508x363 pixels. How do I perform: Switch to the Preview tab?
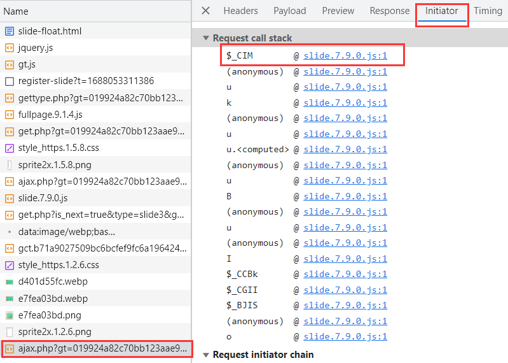(x=338, y=11)
